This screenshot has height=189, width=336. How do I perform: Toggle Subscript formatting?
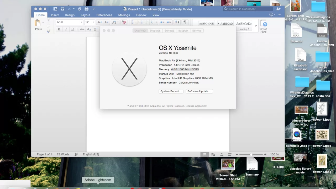coord(89,29)
